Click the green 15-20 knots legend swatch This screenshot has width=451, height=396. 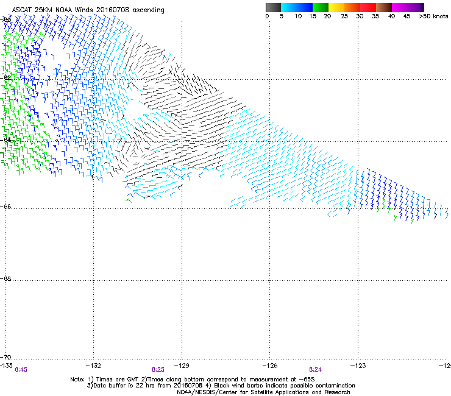(321, 7)
